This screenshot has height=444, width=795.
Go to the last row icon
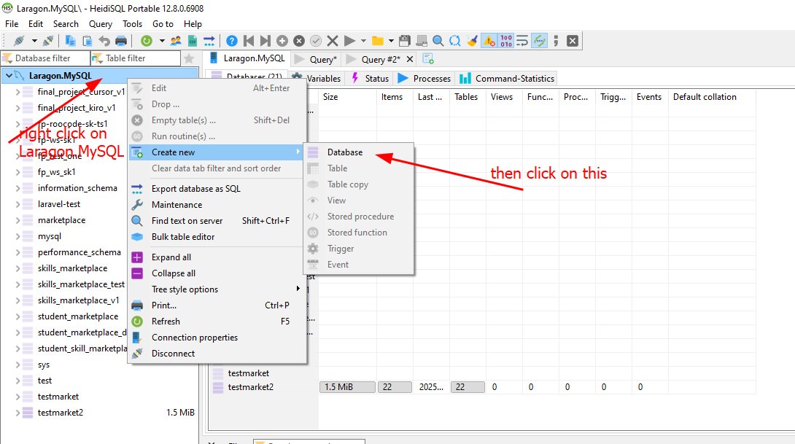265,41
